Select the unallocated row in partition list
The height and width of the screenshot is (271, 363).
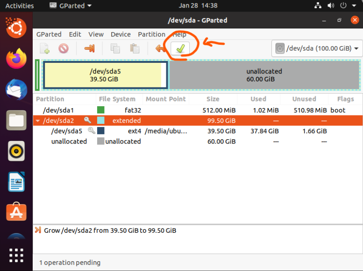point(198,141)
